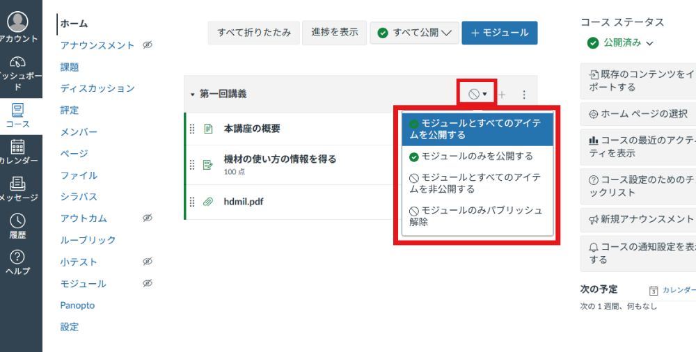Viewport: 696px width, 352px height.
Task: Open the Panopto navigation link
Action: tap(78, 305)
